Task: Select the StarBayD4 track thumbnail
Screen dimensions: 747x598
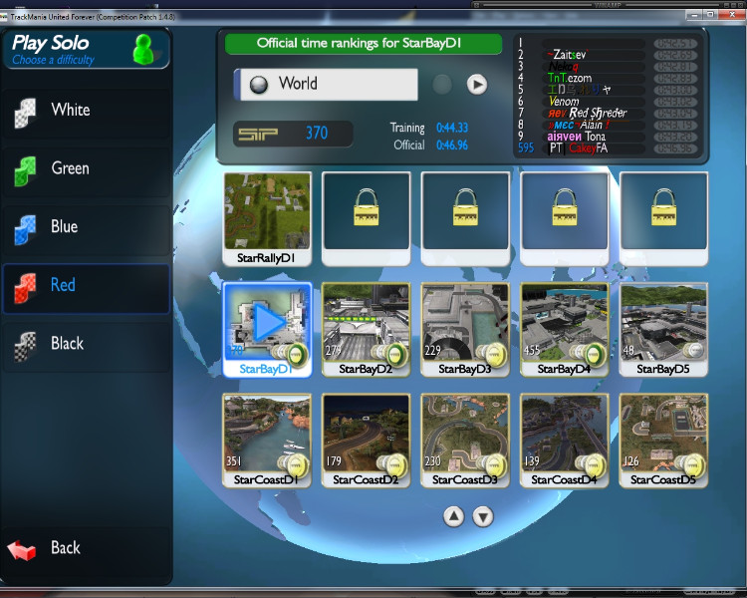Action: pyautogui.click(x=564, y=323)
